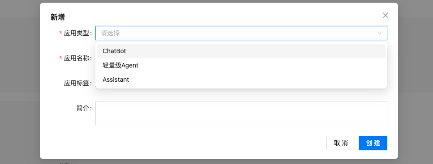The image size is (433, 164).
Task: Focus the 简介 description text area
Action: pyautogui.click(x=241, y=113)
